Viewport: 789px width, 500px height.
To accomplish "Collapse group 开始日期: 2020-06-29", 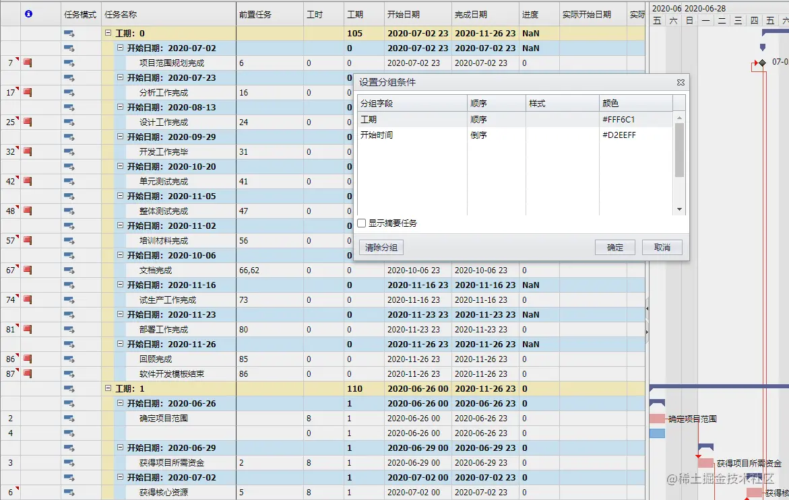I will (120, 448).
